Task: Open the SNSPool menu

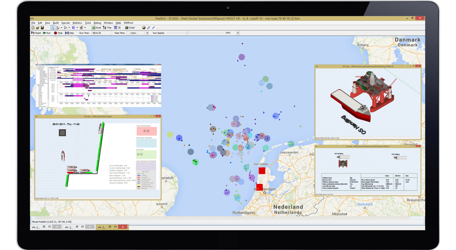Action: click(128, 23)
